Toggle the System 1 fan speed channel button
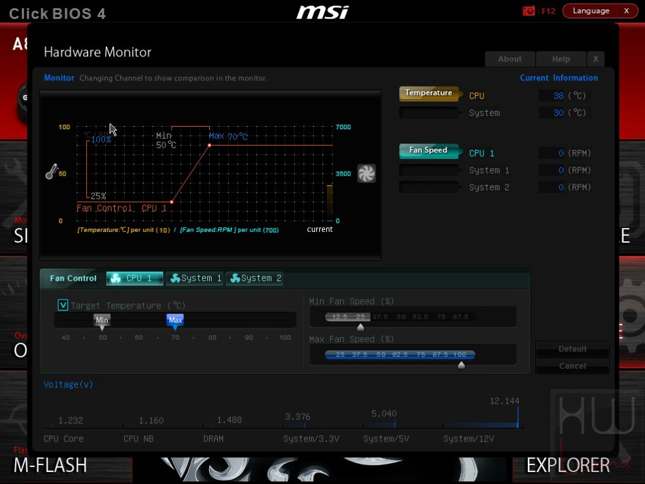 click(430, 170)
